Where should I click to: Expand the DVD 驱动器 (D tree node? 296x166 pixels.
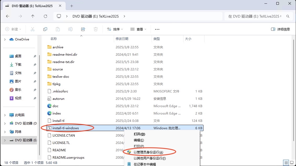5,123
